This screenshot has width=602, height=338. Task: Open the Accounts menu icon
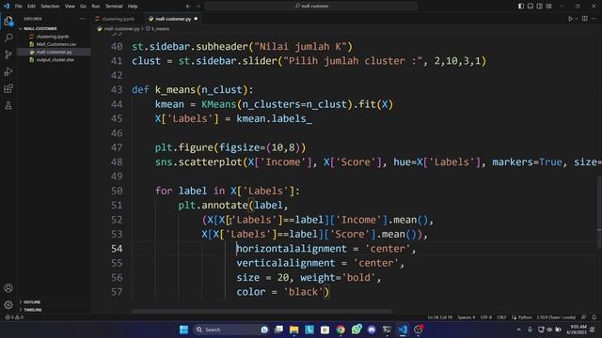click(8, 288)
